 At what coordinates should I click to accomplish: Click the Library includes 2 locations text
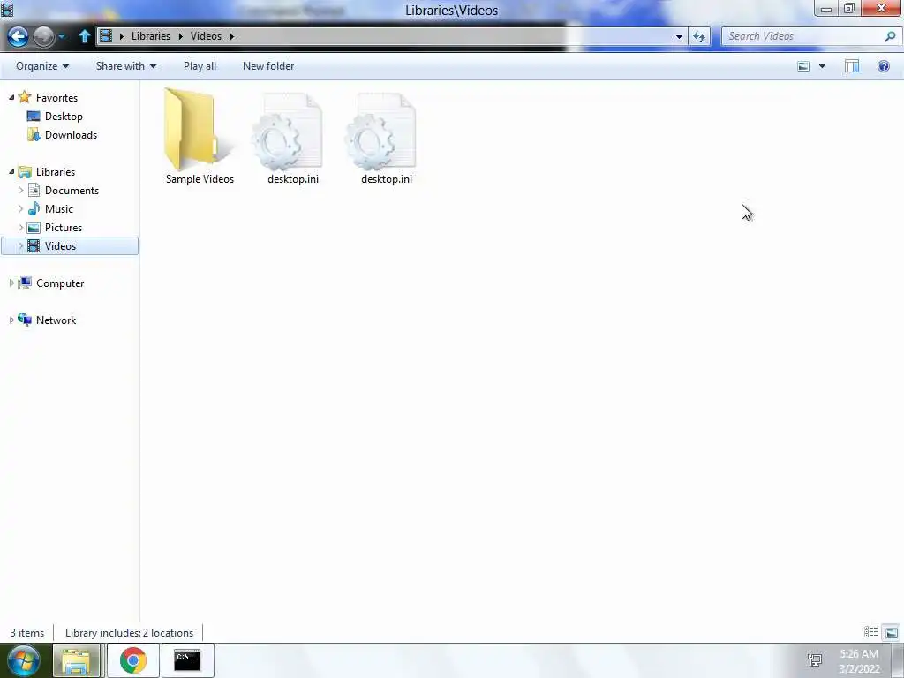pyautogui.click(x=129, y=632)
